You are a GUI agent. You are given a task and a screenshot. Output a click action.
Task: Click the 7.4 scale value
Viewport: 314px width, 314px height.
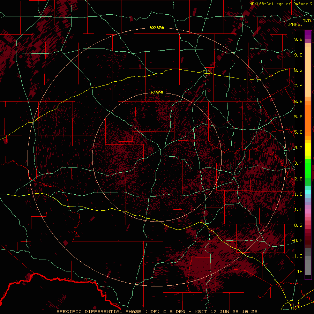click(x=298, y=86)
